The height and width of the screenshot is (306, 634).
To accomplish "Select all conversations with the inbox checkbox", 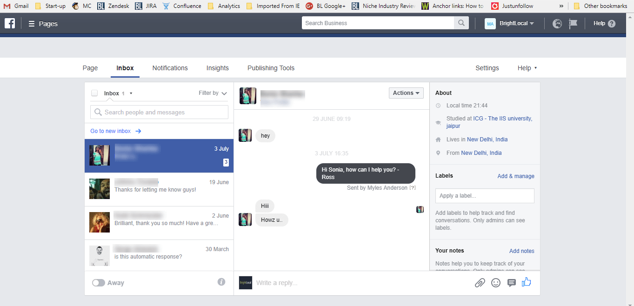I will (x=94, y=93).
